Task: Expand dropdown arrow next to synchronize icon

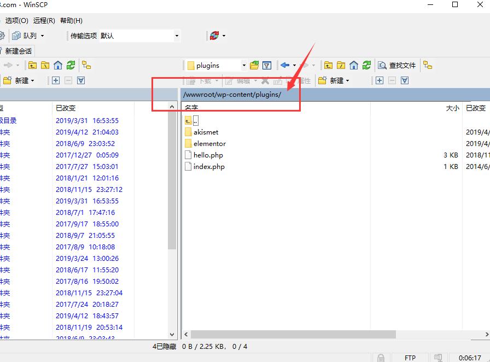Action: coord(224,36)
